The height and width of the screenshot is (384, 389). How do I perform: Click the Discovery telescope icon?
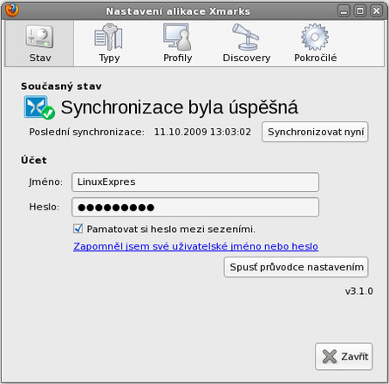pos(246,37)
